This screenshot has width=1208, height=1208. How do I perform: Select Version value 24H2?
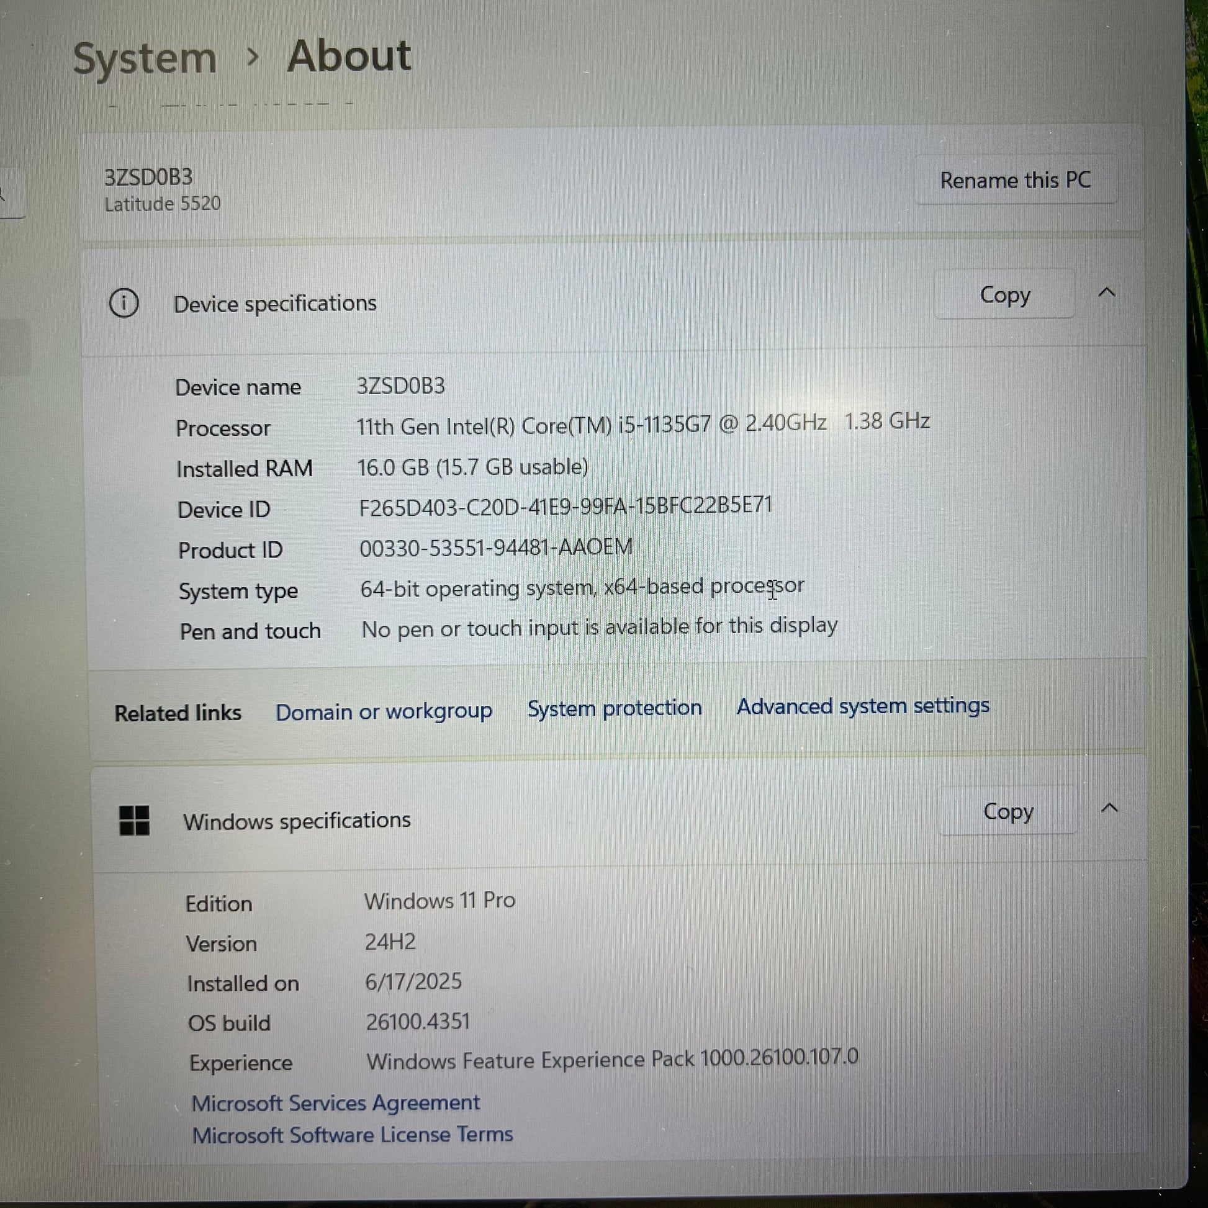click(x=390, y=942)
